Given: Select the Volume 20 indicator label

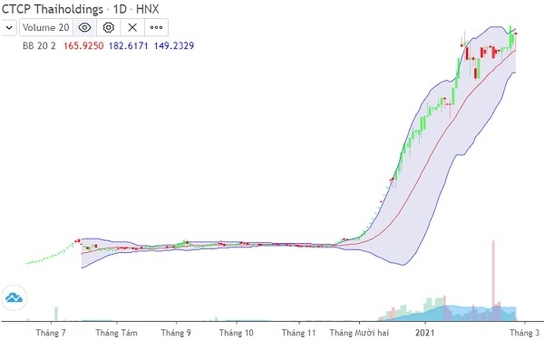Looking at the screenshot, I should tap(46, 27).
